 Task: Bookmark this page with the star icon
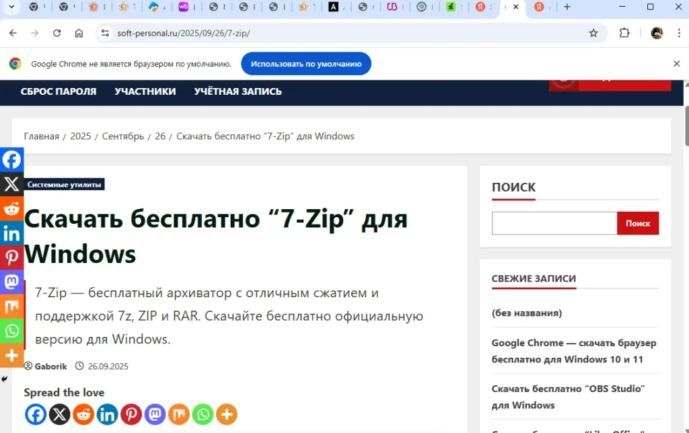point(593,33)
